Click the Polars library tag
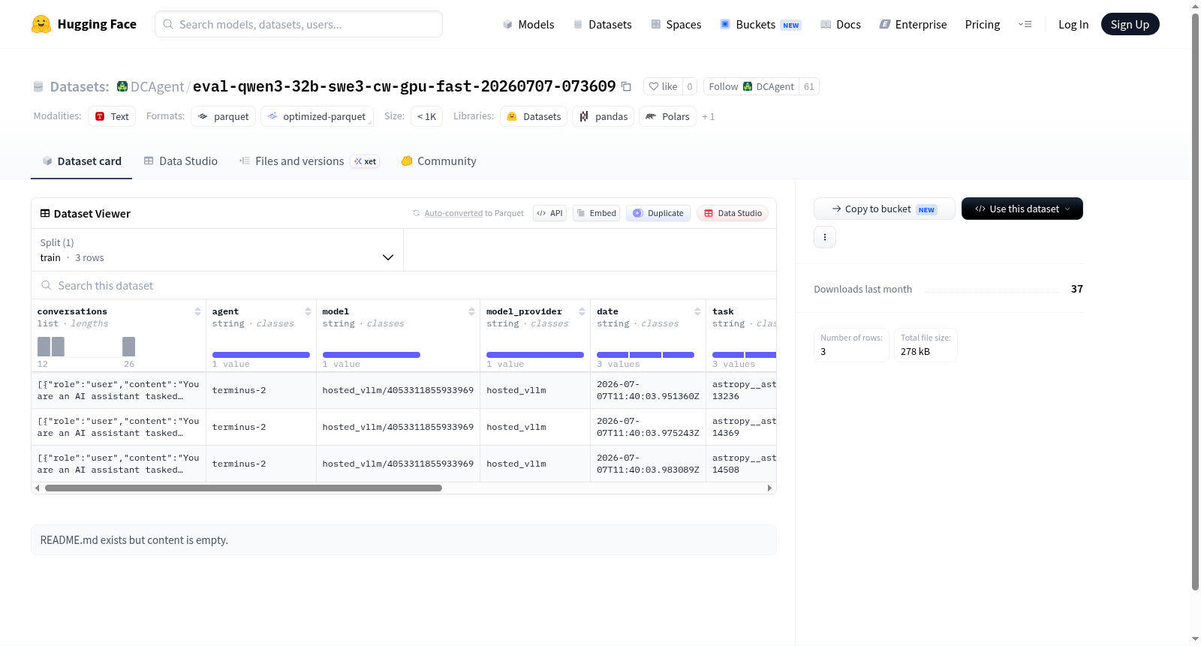This screenshot has width=1201, height=646. click(667, 116)
